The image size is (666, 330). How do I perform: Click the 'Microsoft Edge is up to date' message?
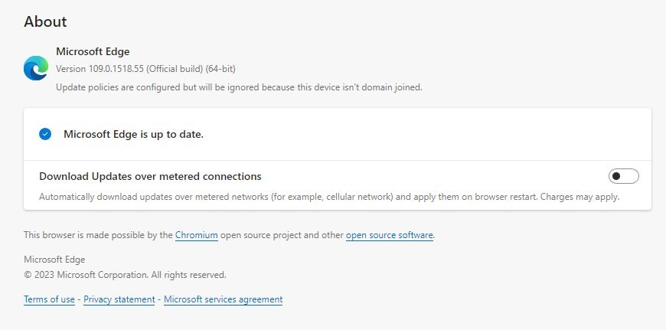tap(133, 134)
